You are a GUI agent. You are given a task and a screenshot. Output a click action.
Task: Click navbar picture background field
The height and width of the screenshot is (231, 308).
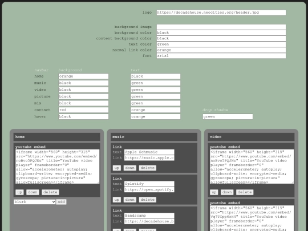coord(83,96)
